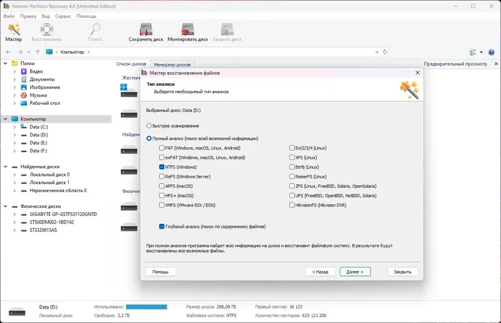
Task: Toggle the Глубокий анализ checkbox
Action: point(162,227)
